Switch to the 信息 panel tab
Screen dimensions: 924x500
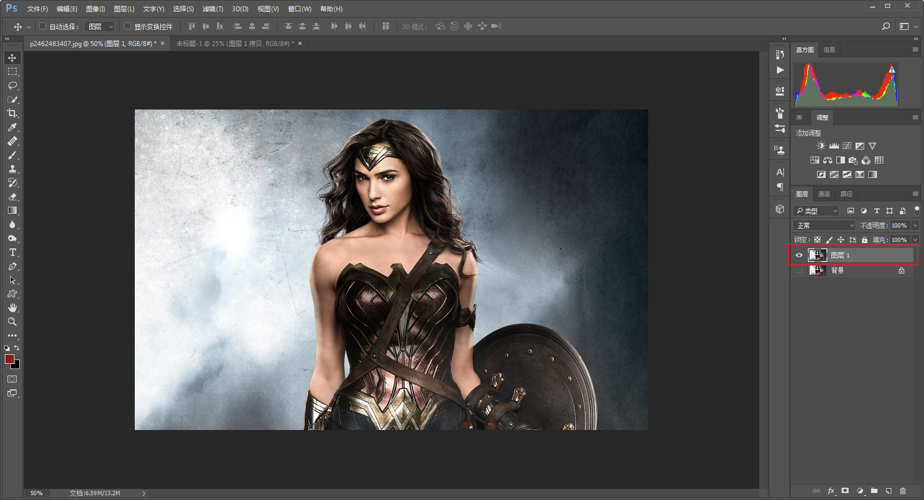(829, 50)
